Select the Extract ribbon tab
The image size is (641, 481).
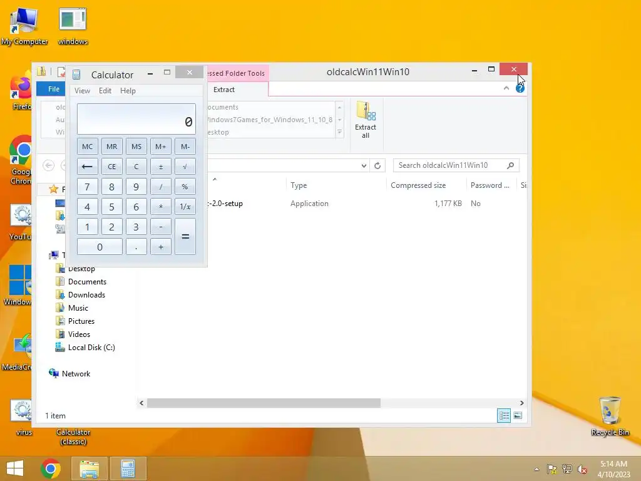tap(224, 90)
